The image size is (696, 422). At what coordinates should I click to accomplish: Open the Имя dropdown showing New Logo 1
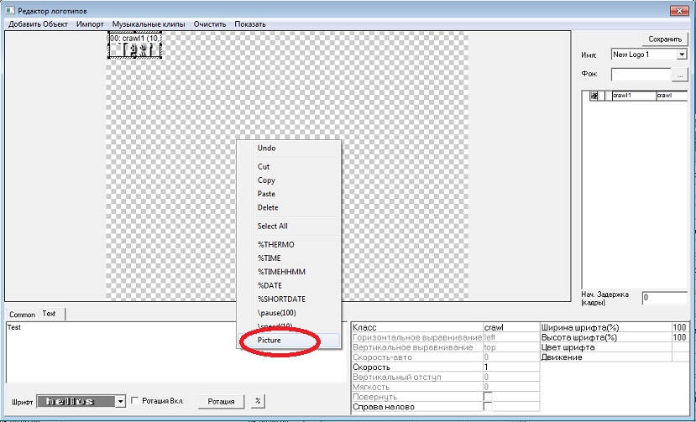tap(681, 55)
